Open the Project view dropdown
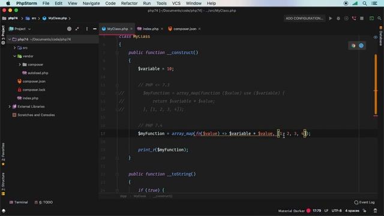The width and height of the screenshot is (384, 216). point(20,29)
